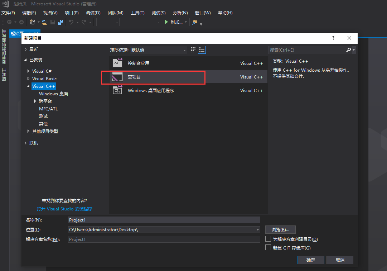Viewport: 387px width, 271px height.
Task: Expand the Visual Basic node
Action: pyautogui.click(x=28, y=79)
